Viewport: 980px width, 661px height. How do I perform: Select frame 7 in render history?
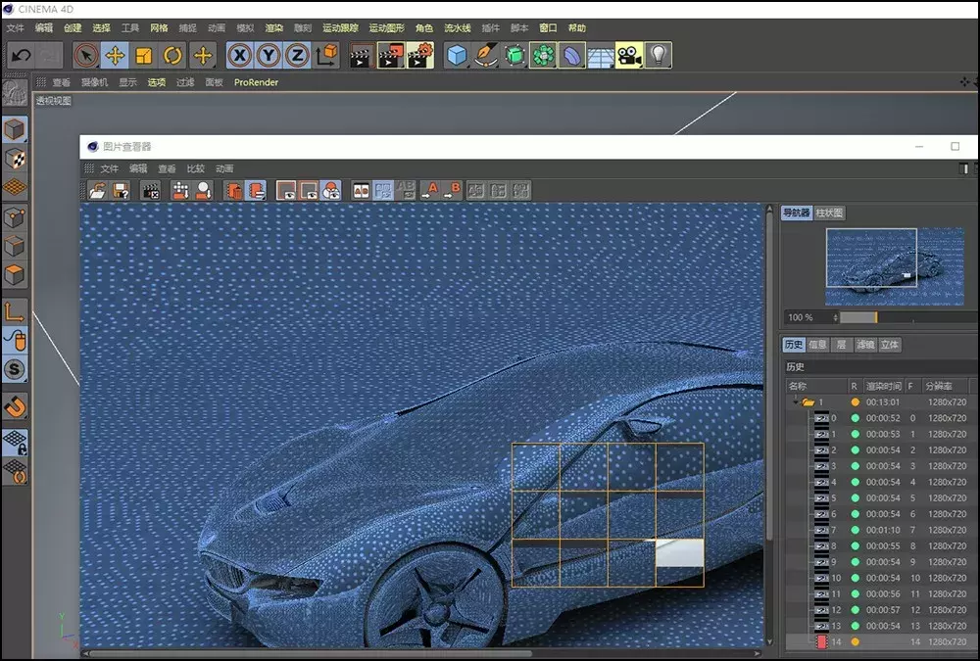834,530
